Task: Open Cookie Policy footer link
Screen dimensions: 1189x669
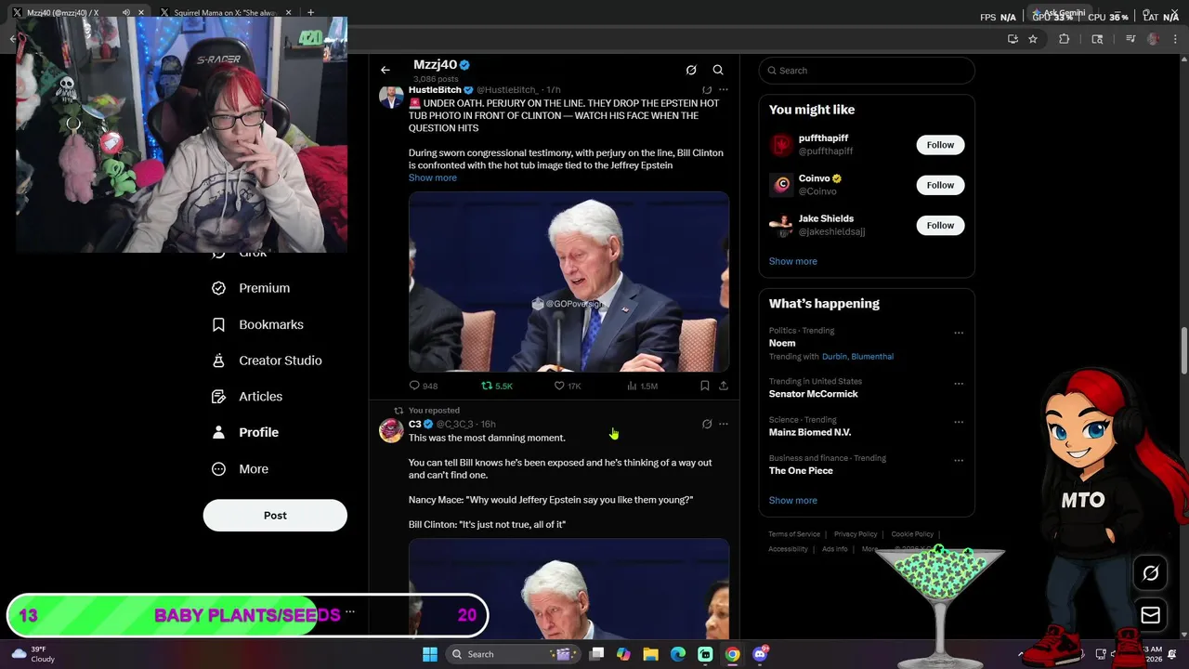Action: click(912, 534)
